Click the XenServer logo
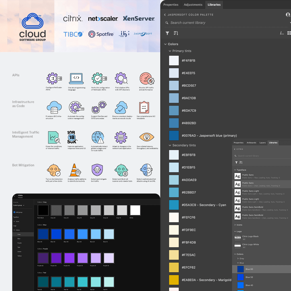 (x=139, y=18)
